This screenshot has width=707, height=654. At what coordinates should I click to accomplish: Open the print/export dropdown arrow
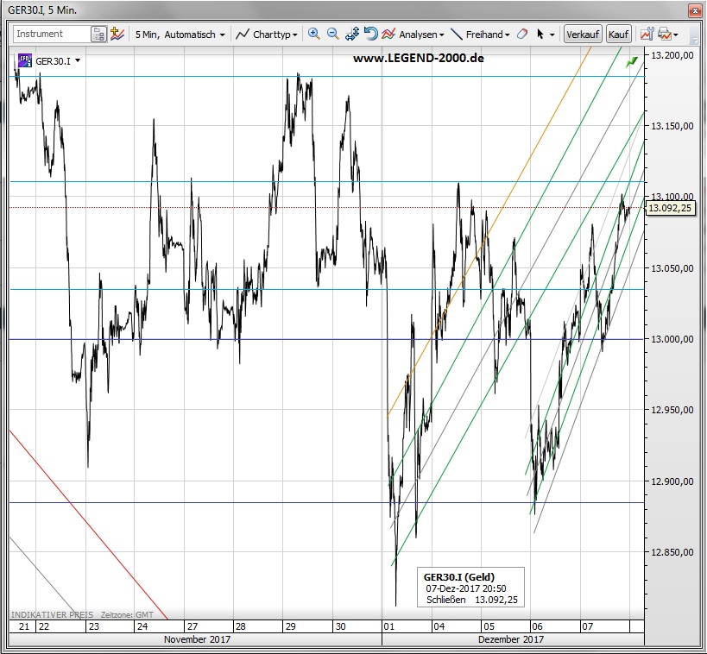(675, 35)
